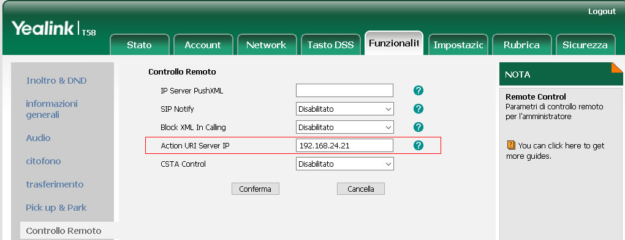Image resolution: width=625 pixels, height=240 pixels.
Task: Open informazioni generali in sidebar
Action: (x=52, y=109)
